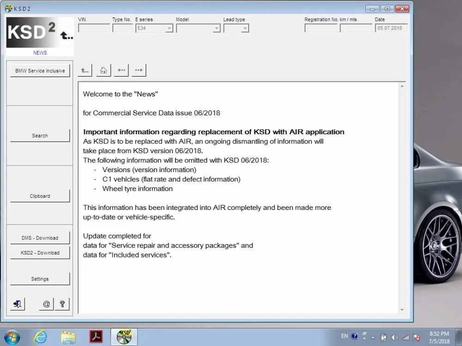Open the Settings panel
The height and width of the screenshot is (346, 462).
[40, 279]
